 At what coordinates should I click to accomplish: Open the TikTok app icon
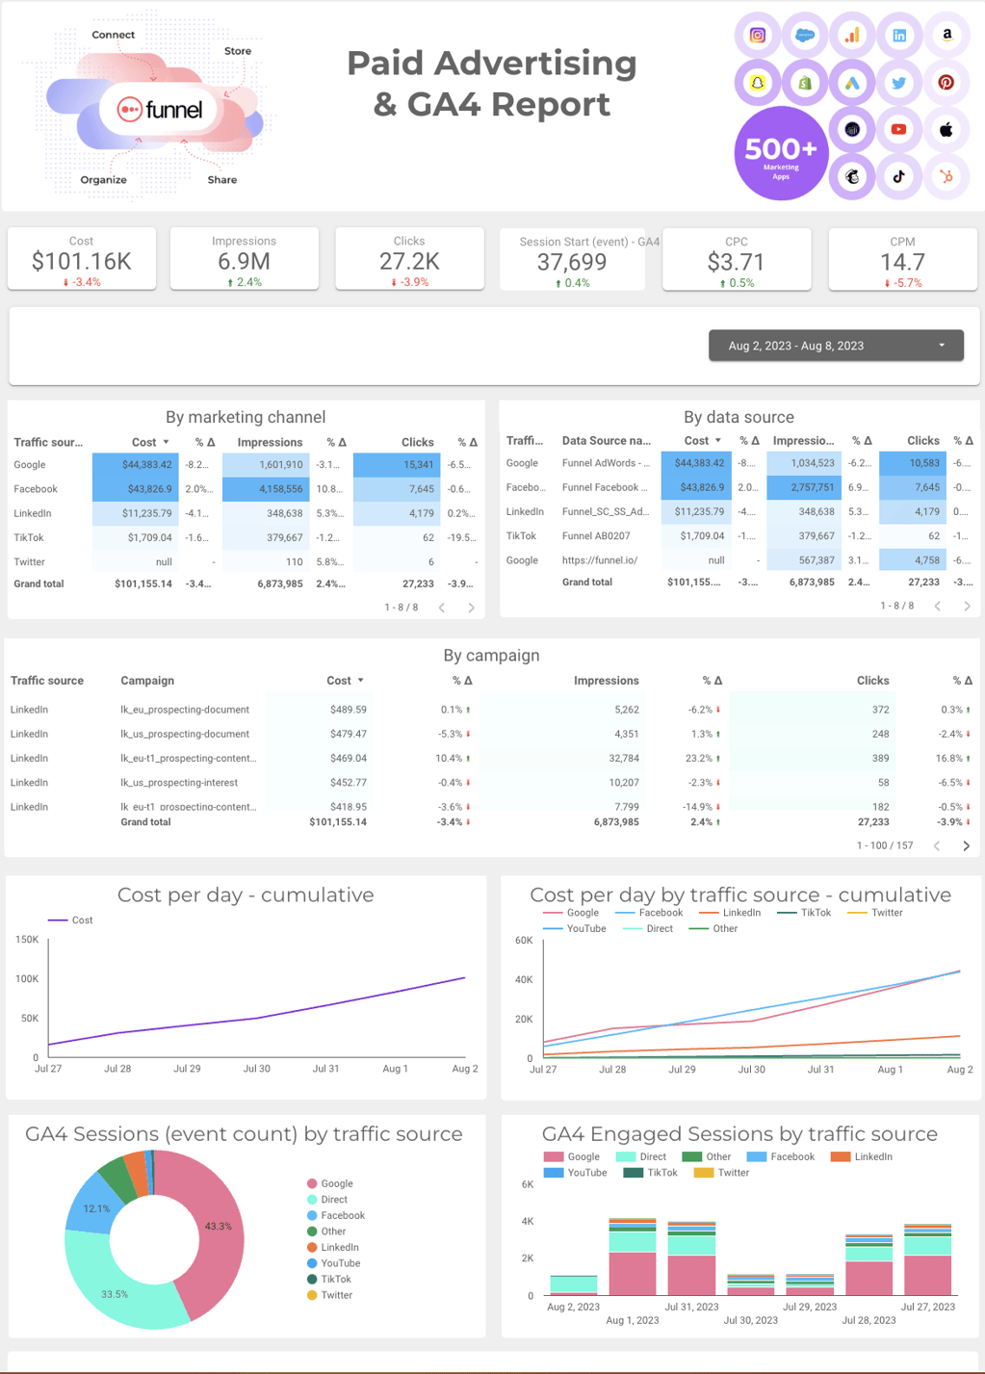pos(898,177)
